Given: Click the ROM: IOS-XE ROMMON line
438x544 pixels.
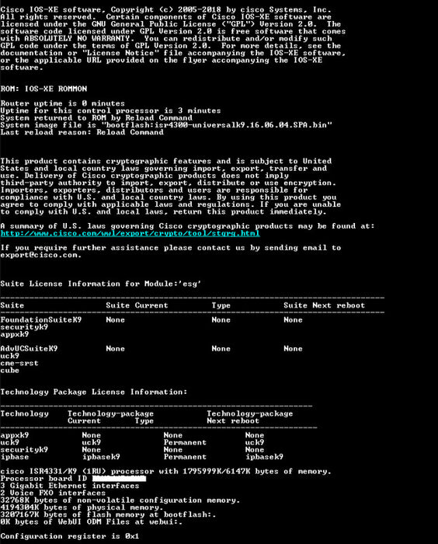Looking at the screenshot, I should [43, 89].
